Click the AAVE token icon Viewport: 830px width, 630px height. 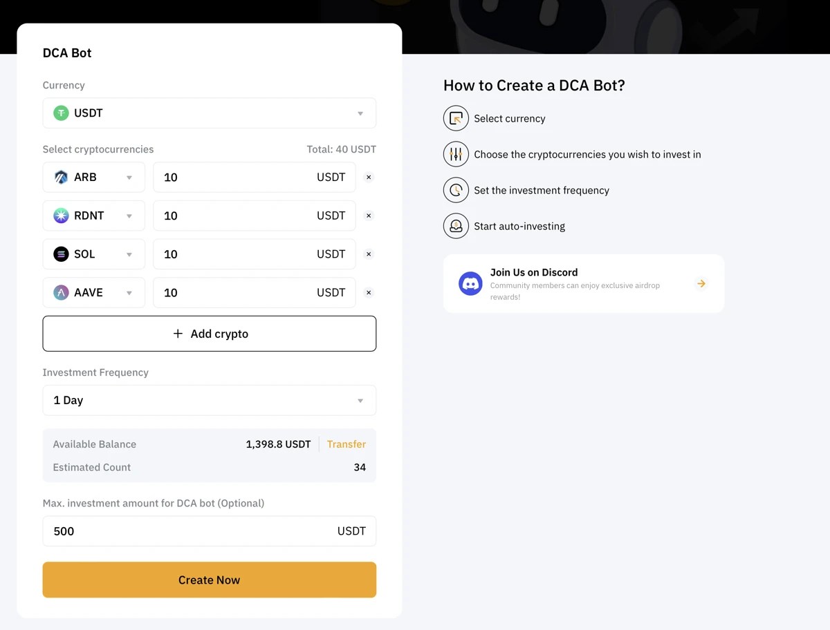point(60,292)
